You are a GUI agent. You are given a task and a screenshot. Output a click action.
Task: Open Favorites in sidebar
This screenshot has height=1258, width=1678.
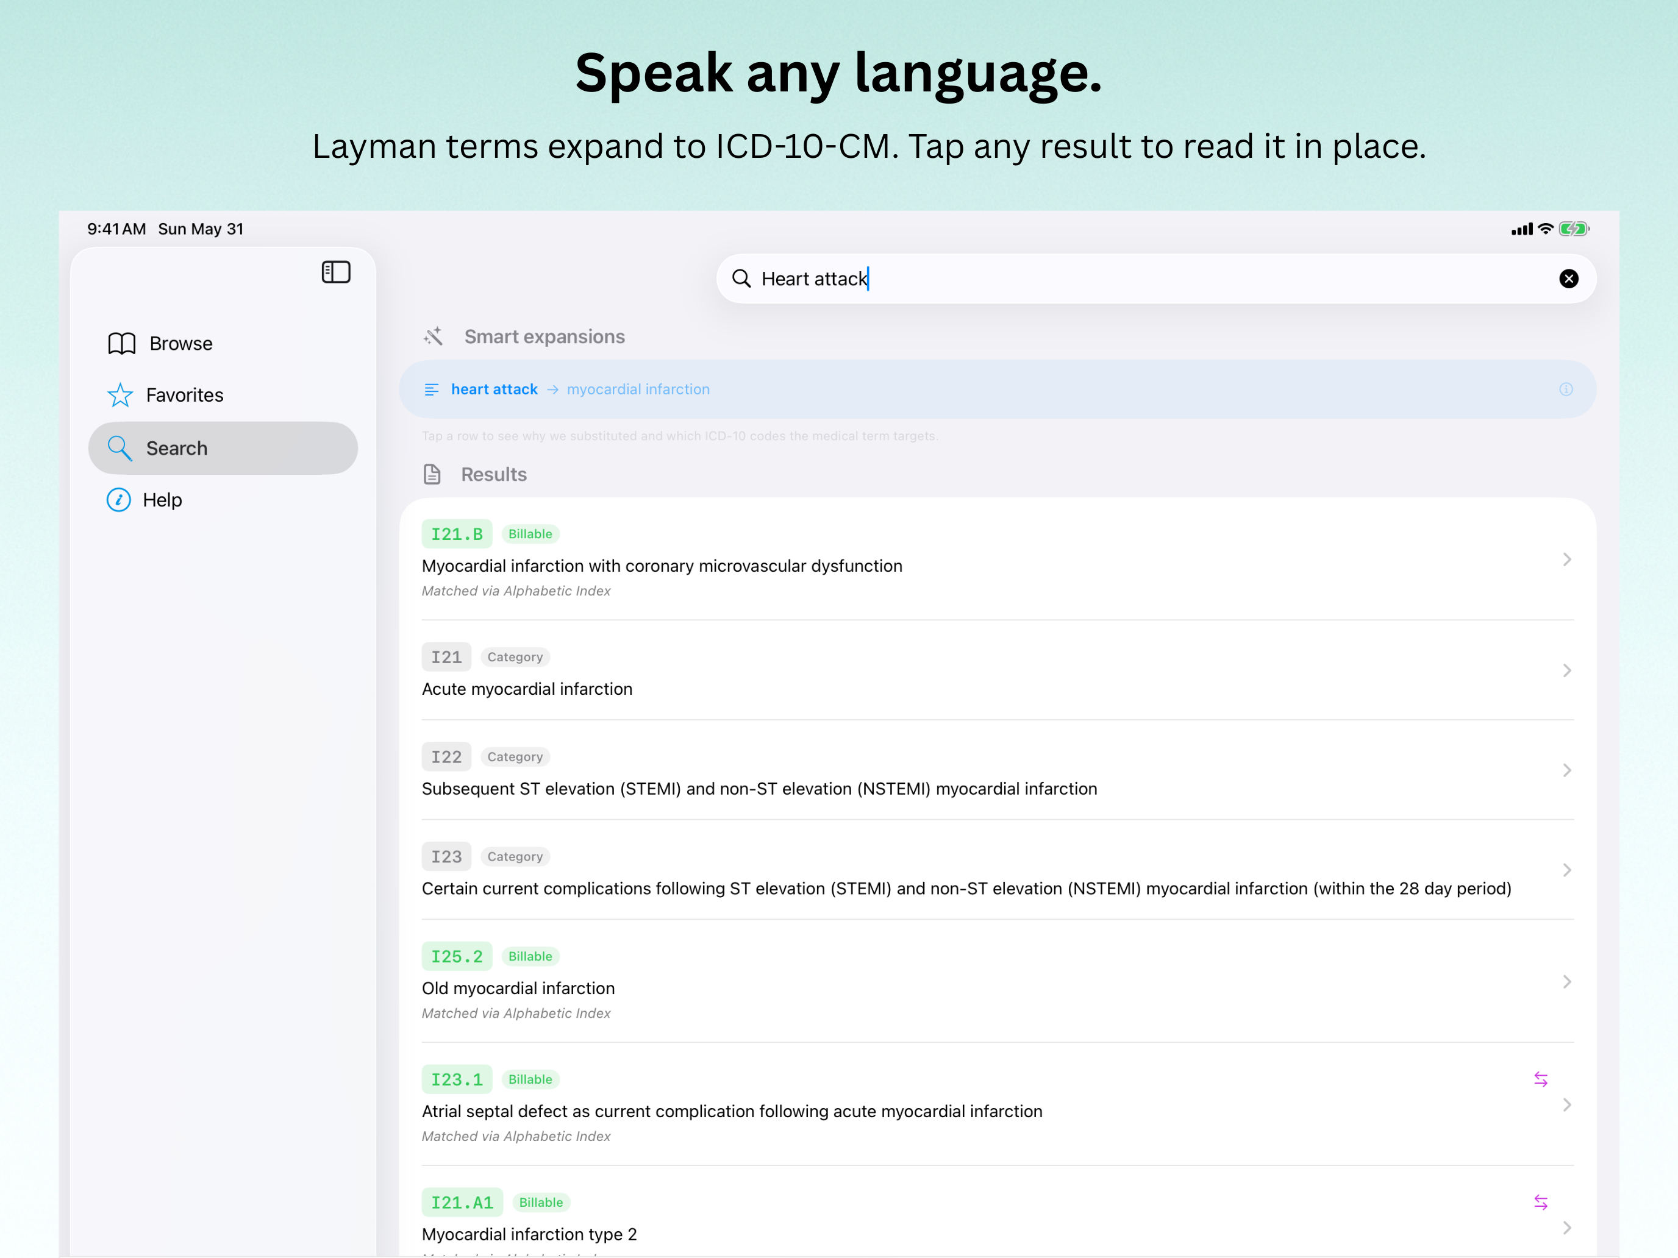(223, 395)
